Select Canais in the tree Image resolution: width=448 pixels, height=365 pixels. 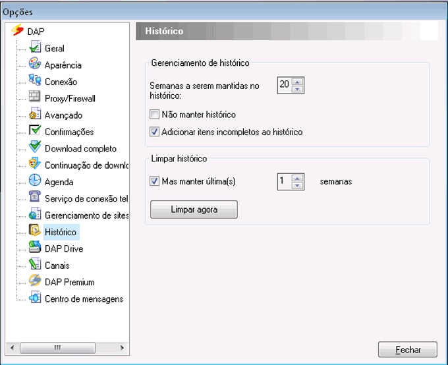(57, 266)
